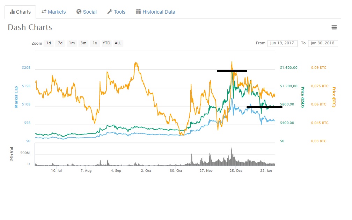Click the 25. Dec date label

tap(236, 171)
